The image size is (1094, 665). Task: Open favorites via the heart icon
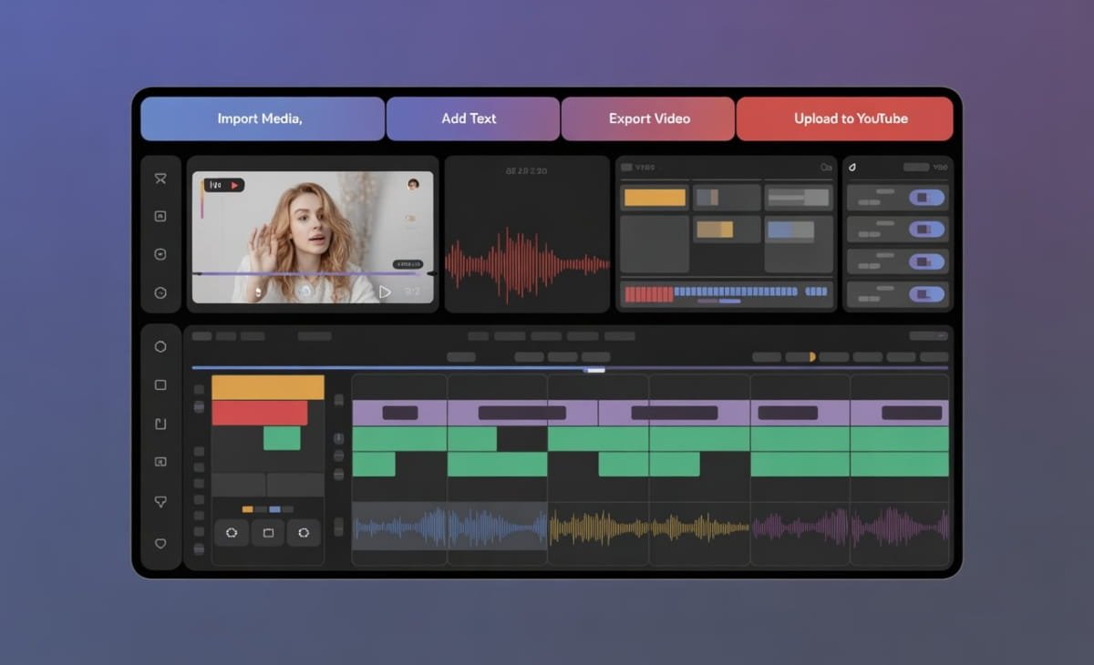click(161, 543)
